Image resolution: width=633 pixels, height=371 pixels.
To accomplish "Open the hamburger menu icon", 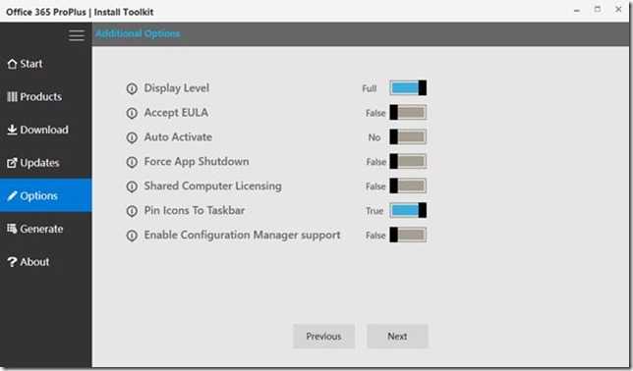I will click(x=77, y=35).
